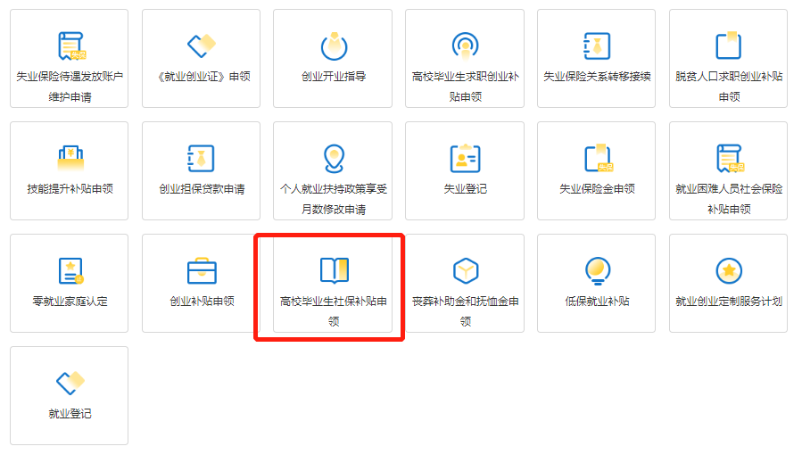Click the 就业困难人员社会保险补贴申领 icon

point(730,158)
